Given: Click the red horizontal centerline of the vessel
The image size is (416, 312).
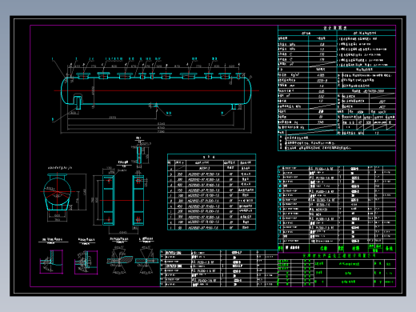Looking at the screenshot, I should coord(156,90).
